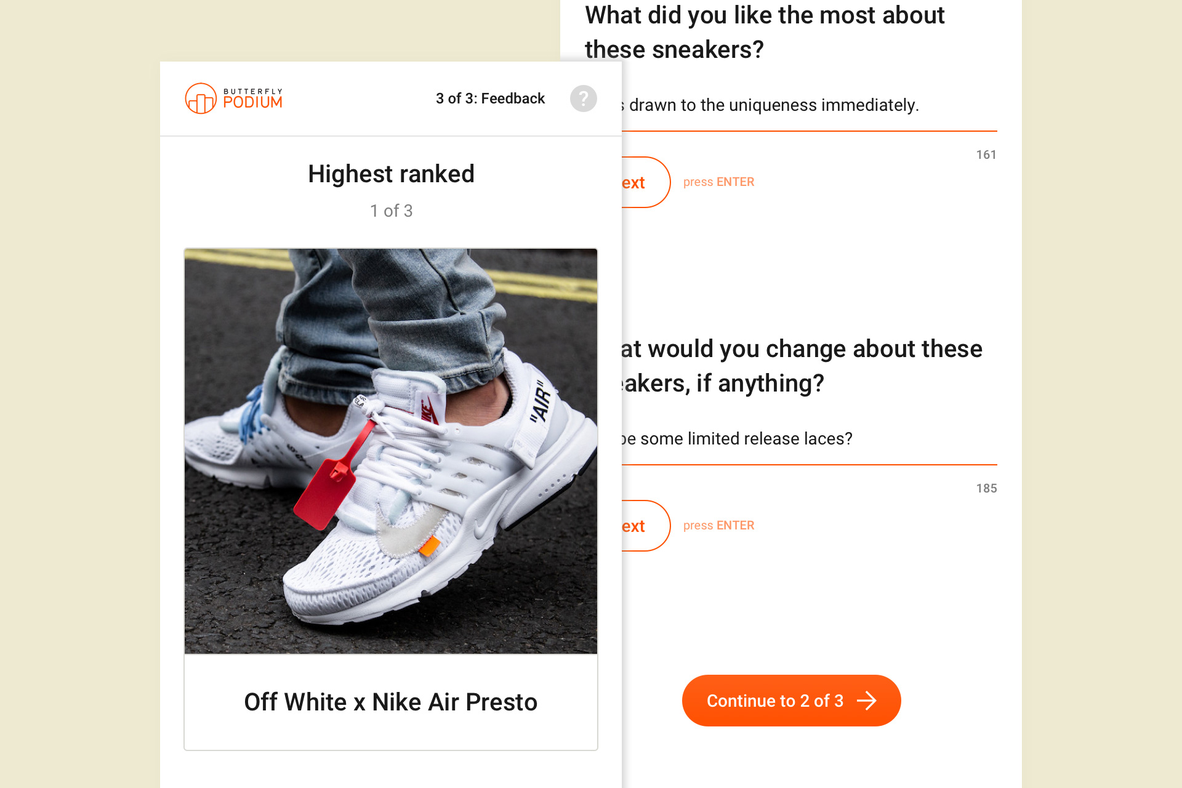1182x788 pixels.
Task: Click second press ENTER hint
Action: coord(718,526)
